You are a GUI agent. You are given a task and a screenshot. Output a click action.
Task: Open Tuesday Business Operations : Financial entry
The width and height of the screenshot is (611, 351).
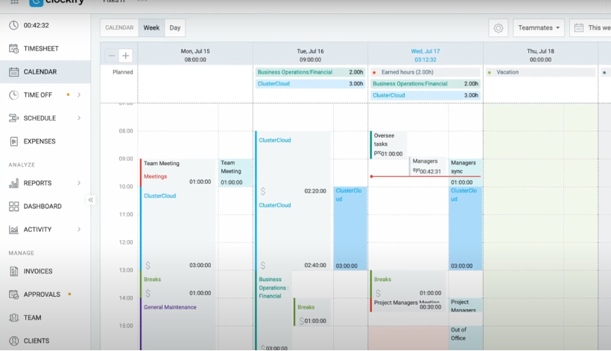pyautogui.click(x=273, y=311)
